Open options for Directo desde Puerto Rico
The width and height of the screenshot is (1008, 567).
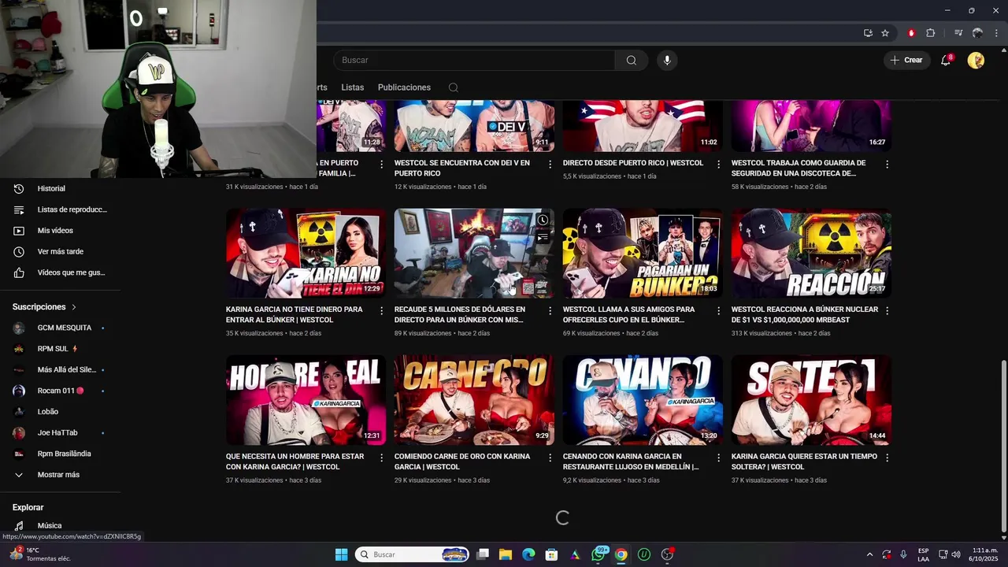(x=719, y=165)
